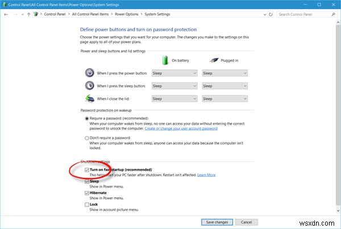
Task: Click the laptop lid icon
Action: [x=90, y=99]
